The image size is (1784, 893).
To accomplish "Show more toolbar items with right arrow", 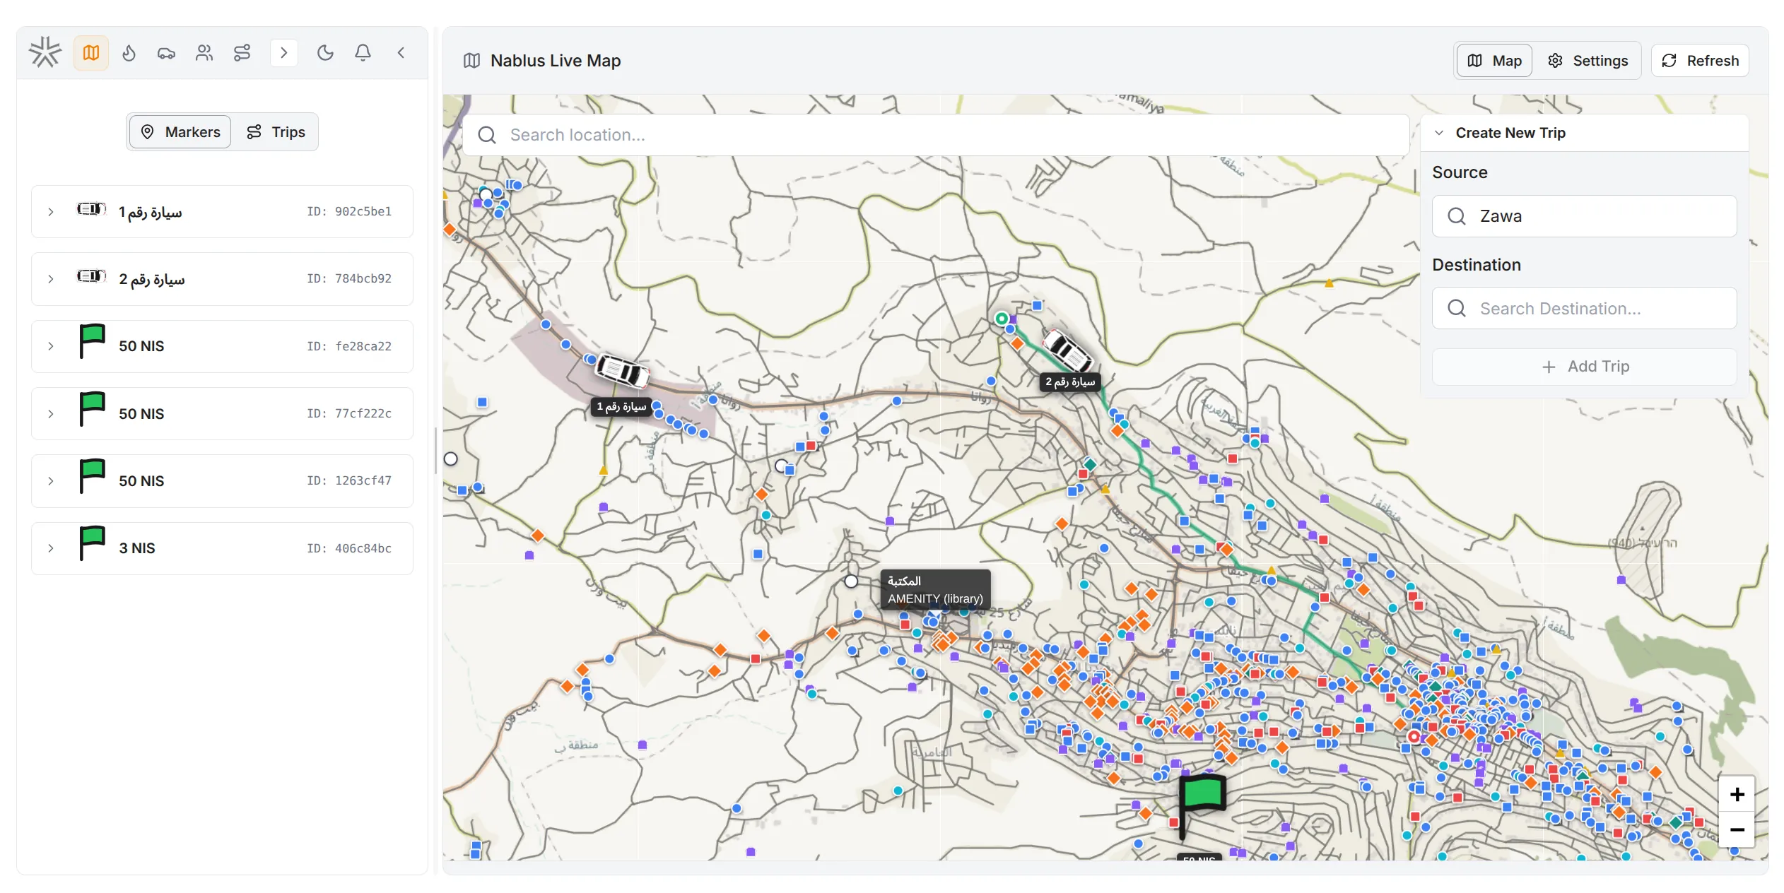I will tap(284, 53).
